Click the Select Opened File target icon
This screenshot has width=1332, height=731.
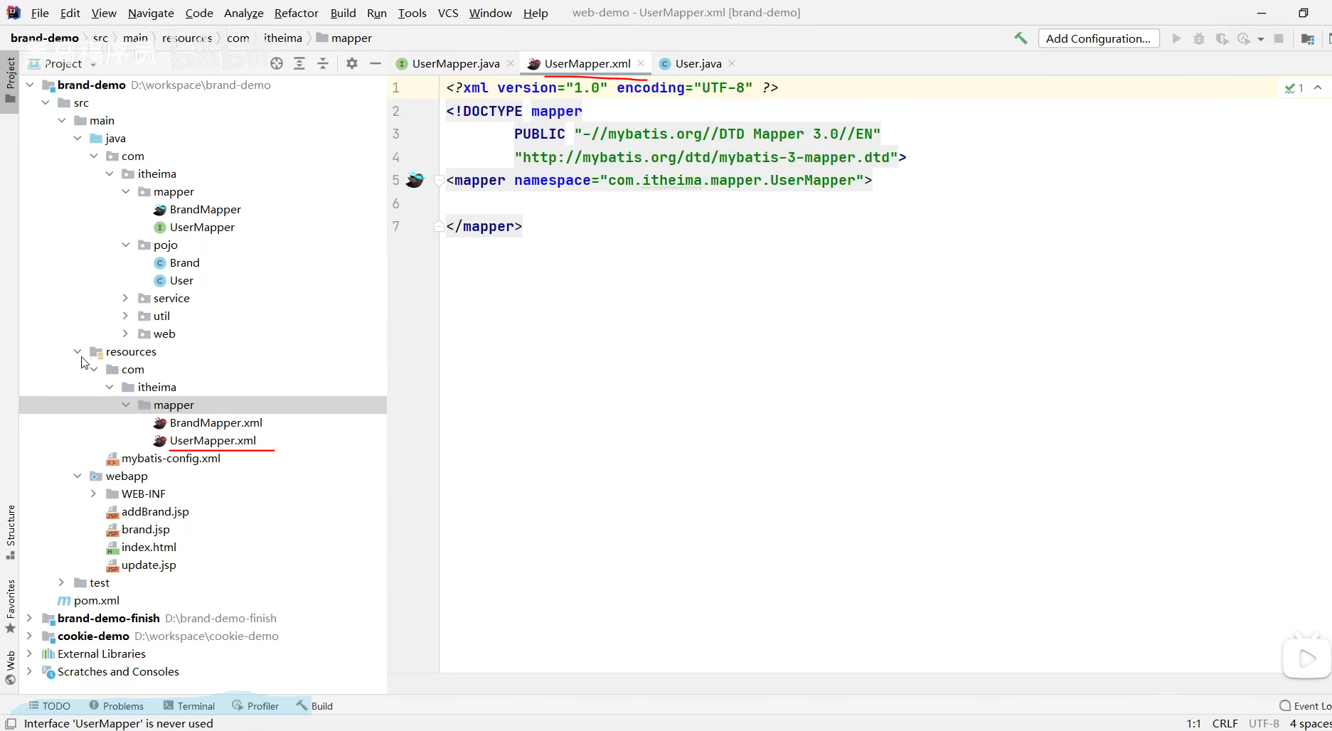point(277,63)
